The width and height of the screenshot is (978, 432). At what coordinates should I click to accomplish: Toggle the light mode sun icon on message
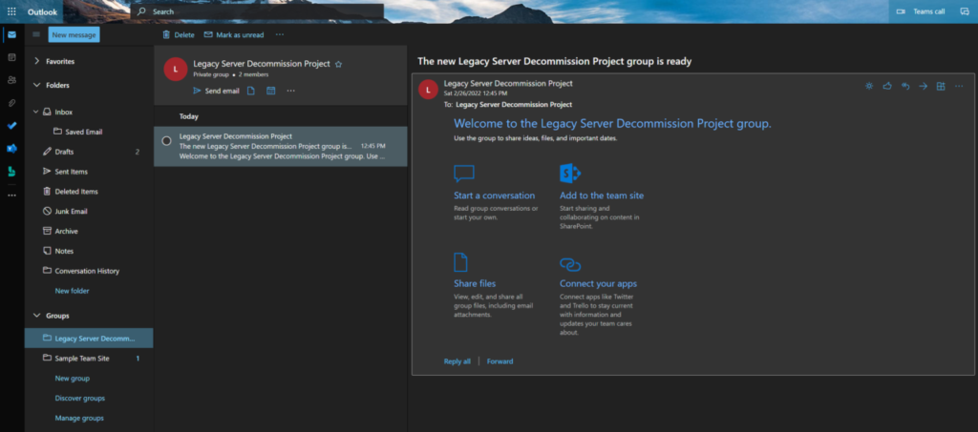868,86
